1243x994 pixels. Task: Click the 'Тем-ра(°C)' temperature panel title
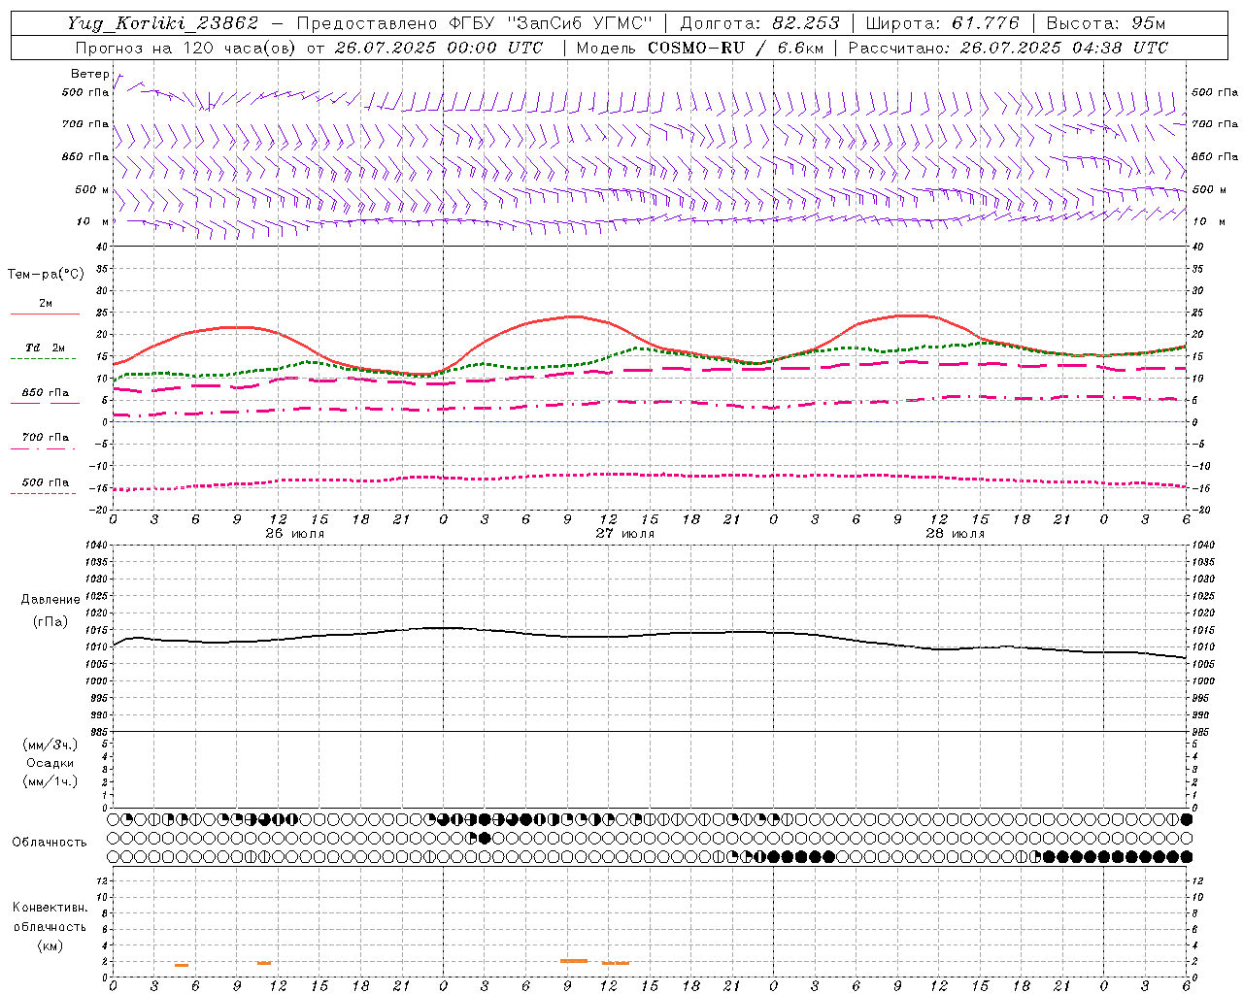46,275
